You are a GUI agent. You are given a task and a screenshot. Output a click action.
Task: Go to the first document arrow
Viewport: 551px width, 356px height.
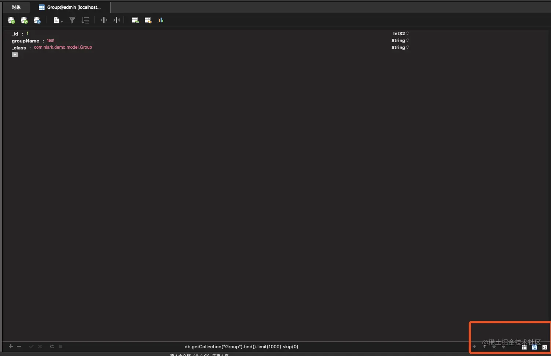click(x=474, y=346)
